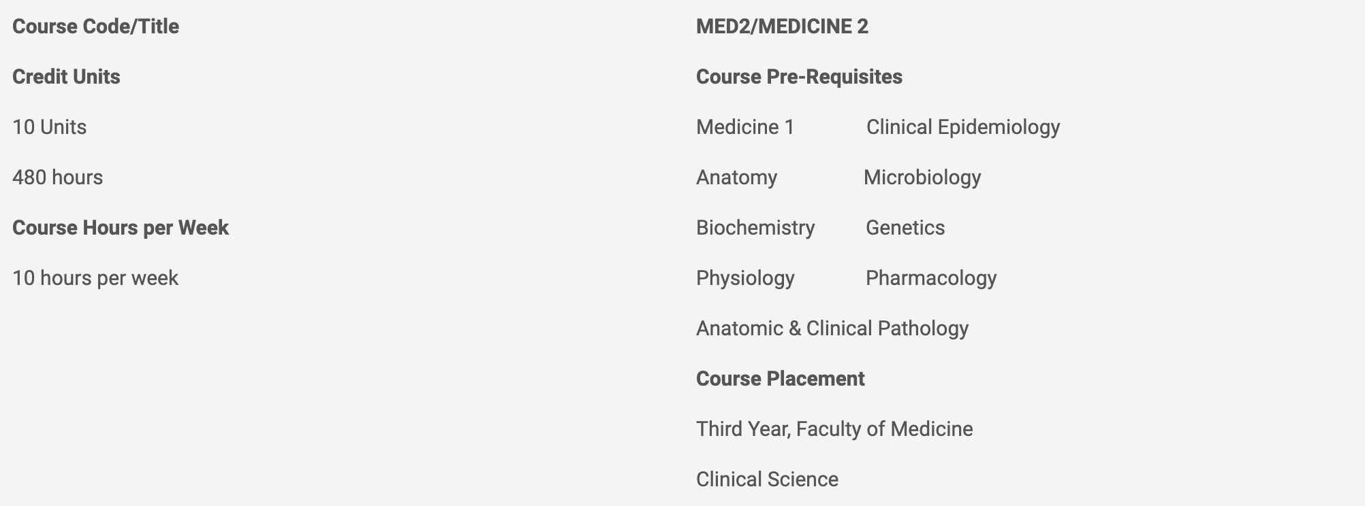The image size is (1365, 506).
Task: Select the Course Pre-Requisites heading
Action: click(x=799, y=77)
